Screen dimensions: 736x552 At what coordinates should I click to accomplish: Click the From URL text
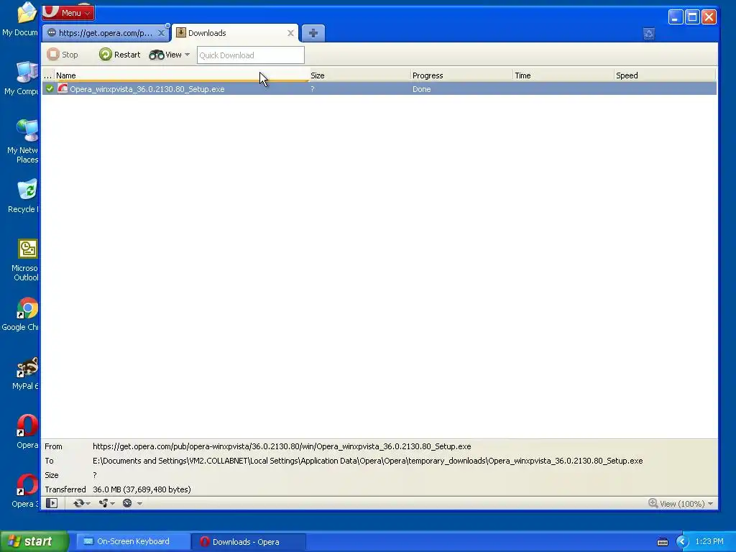[x=282, y=446]
